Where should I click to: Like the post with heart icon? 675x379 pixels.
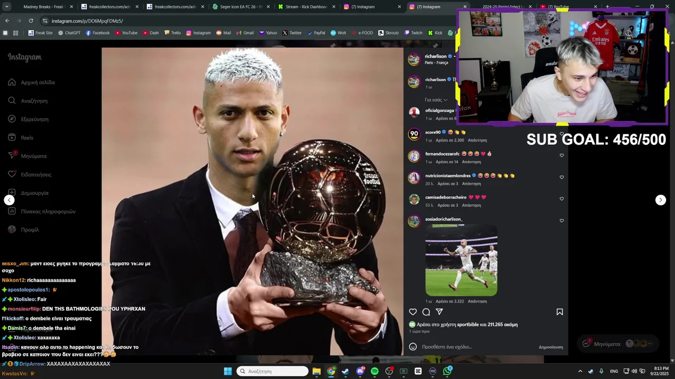pyautogui.click(x=413, y=312)
